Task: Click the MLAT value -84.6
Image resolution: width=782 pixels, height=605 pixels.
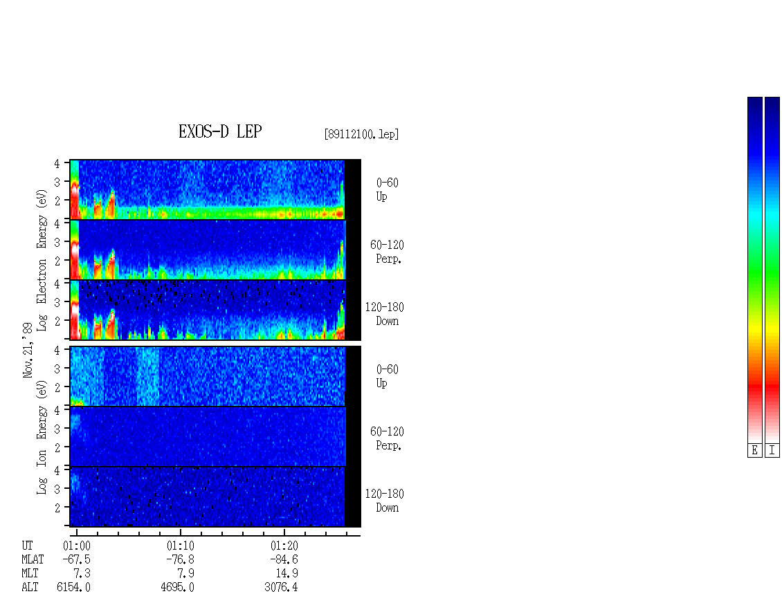Action: point(284,559)
